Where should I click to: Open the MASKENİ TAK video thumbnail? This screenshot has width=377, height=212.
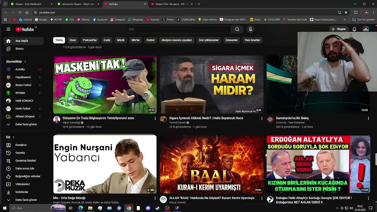pos(105,85)
